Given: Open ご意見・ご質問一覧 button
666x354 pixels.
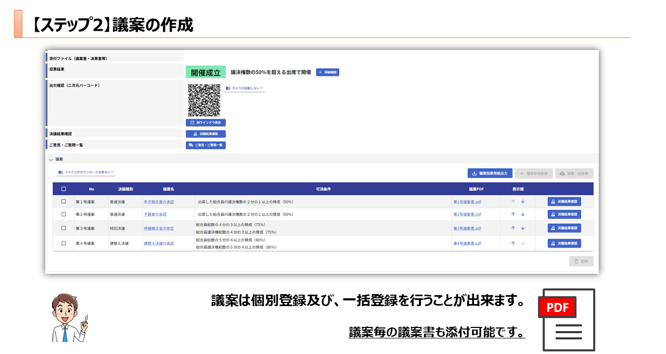Looking at the screenshot, I should [206, 145].
